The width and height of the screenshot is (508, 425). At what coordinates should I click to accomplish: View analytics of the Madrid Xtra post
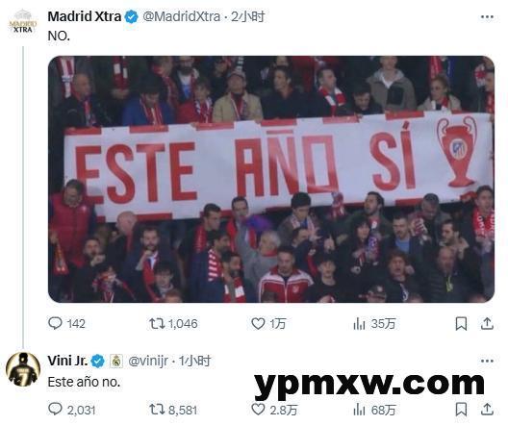click(x=374, y=323)
